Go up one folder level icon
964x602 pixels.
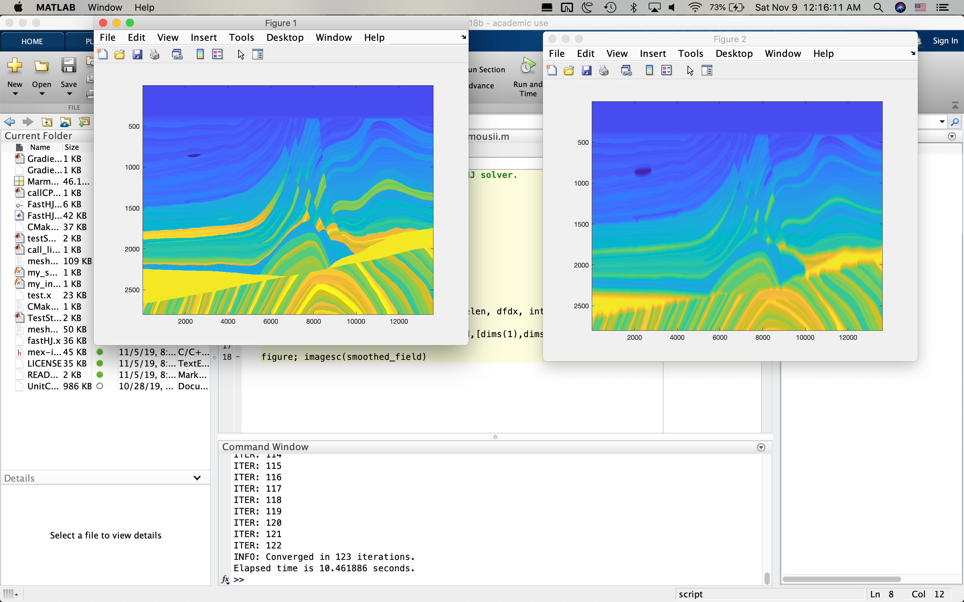[x=47, y=122]
